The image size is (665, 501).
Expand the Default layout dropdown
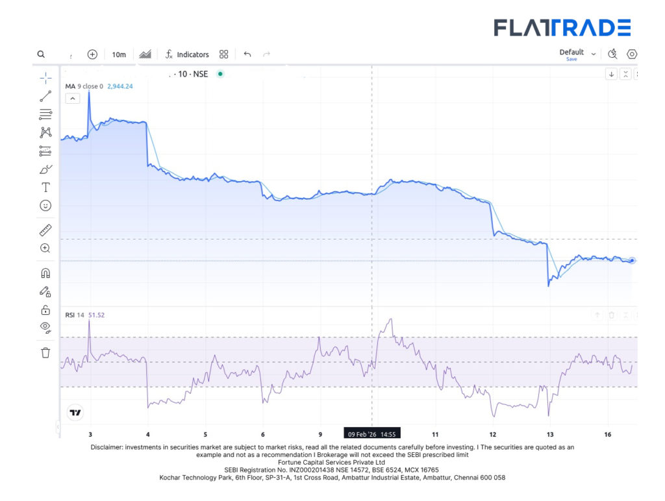pyautogui.click(x=593, y=54)
